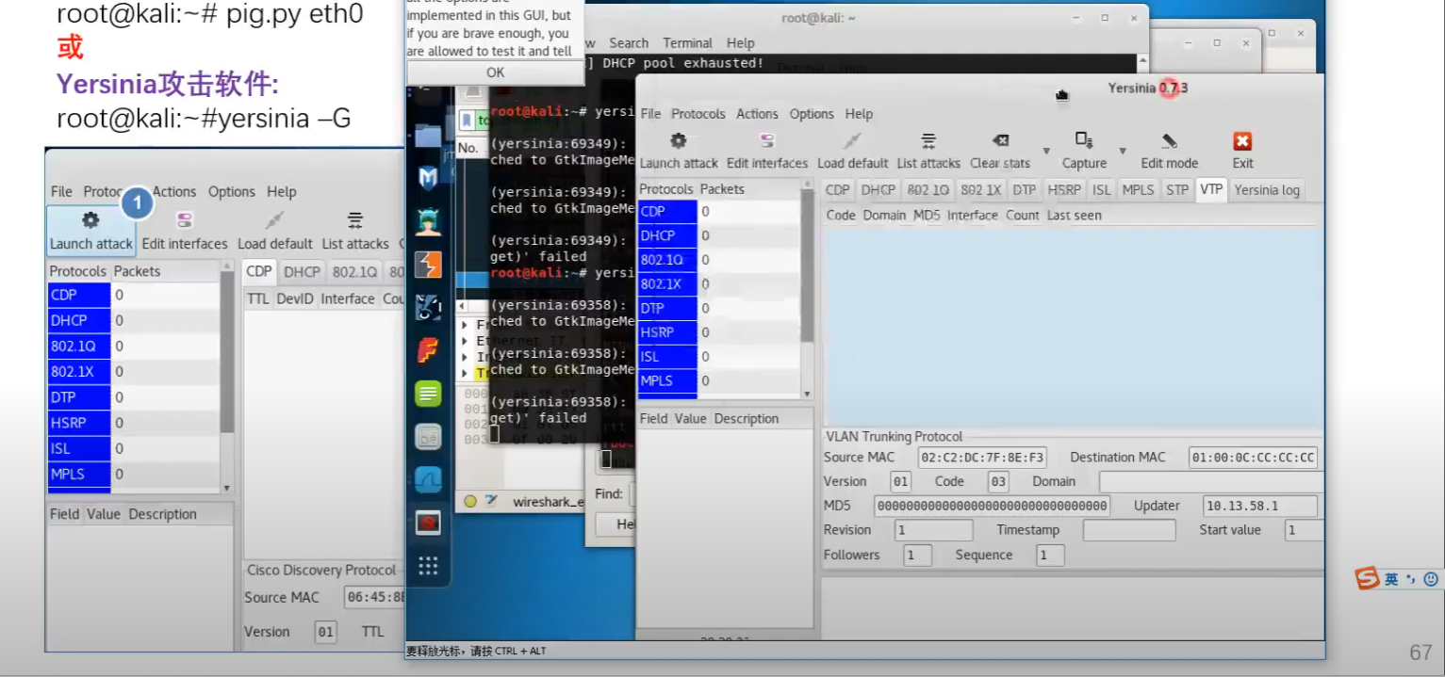Click protocol list scroll-down arrow in Yersinia 0.7.3
The image size is (1445, 677).
pyautogui.click(x=807, y=394)
